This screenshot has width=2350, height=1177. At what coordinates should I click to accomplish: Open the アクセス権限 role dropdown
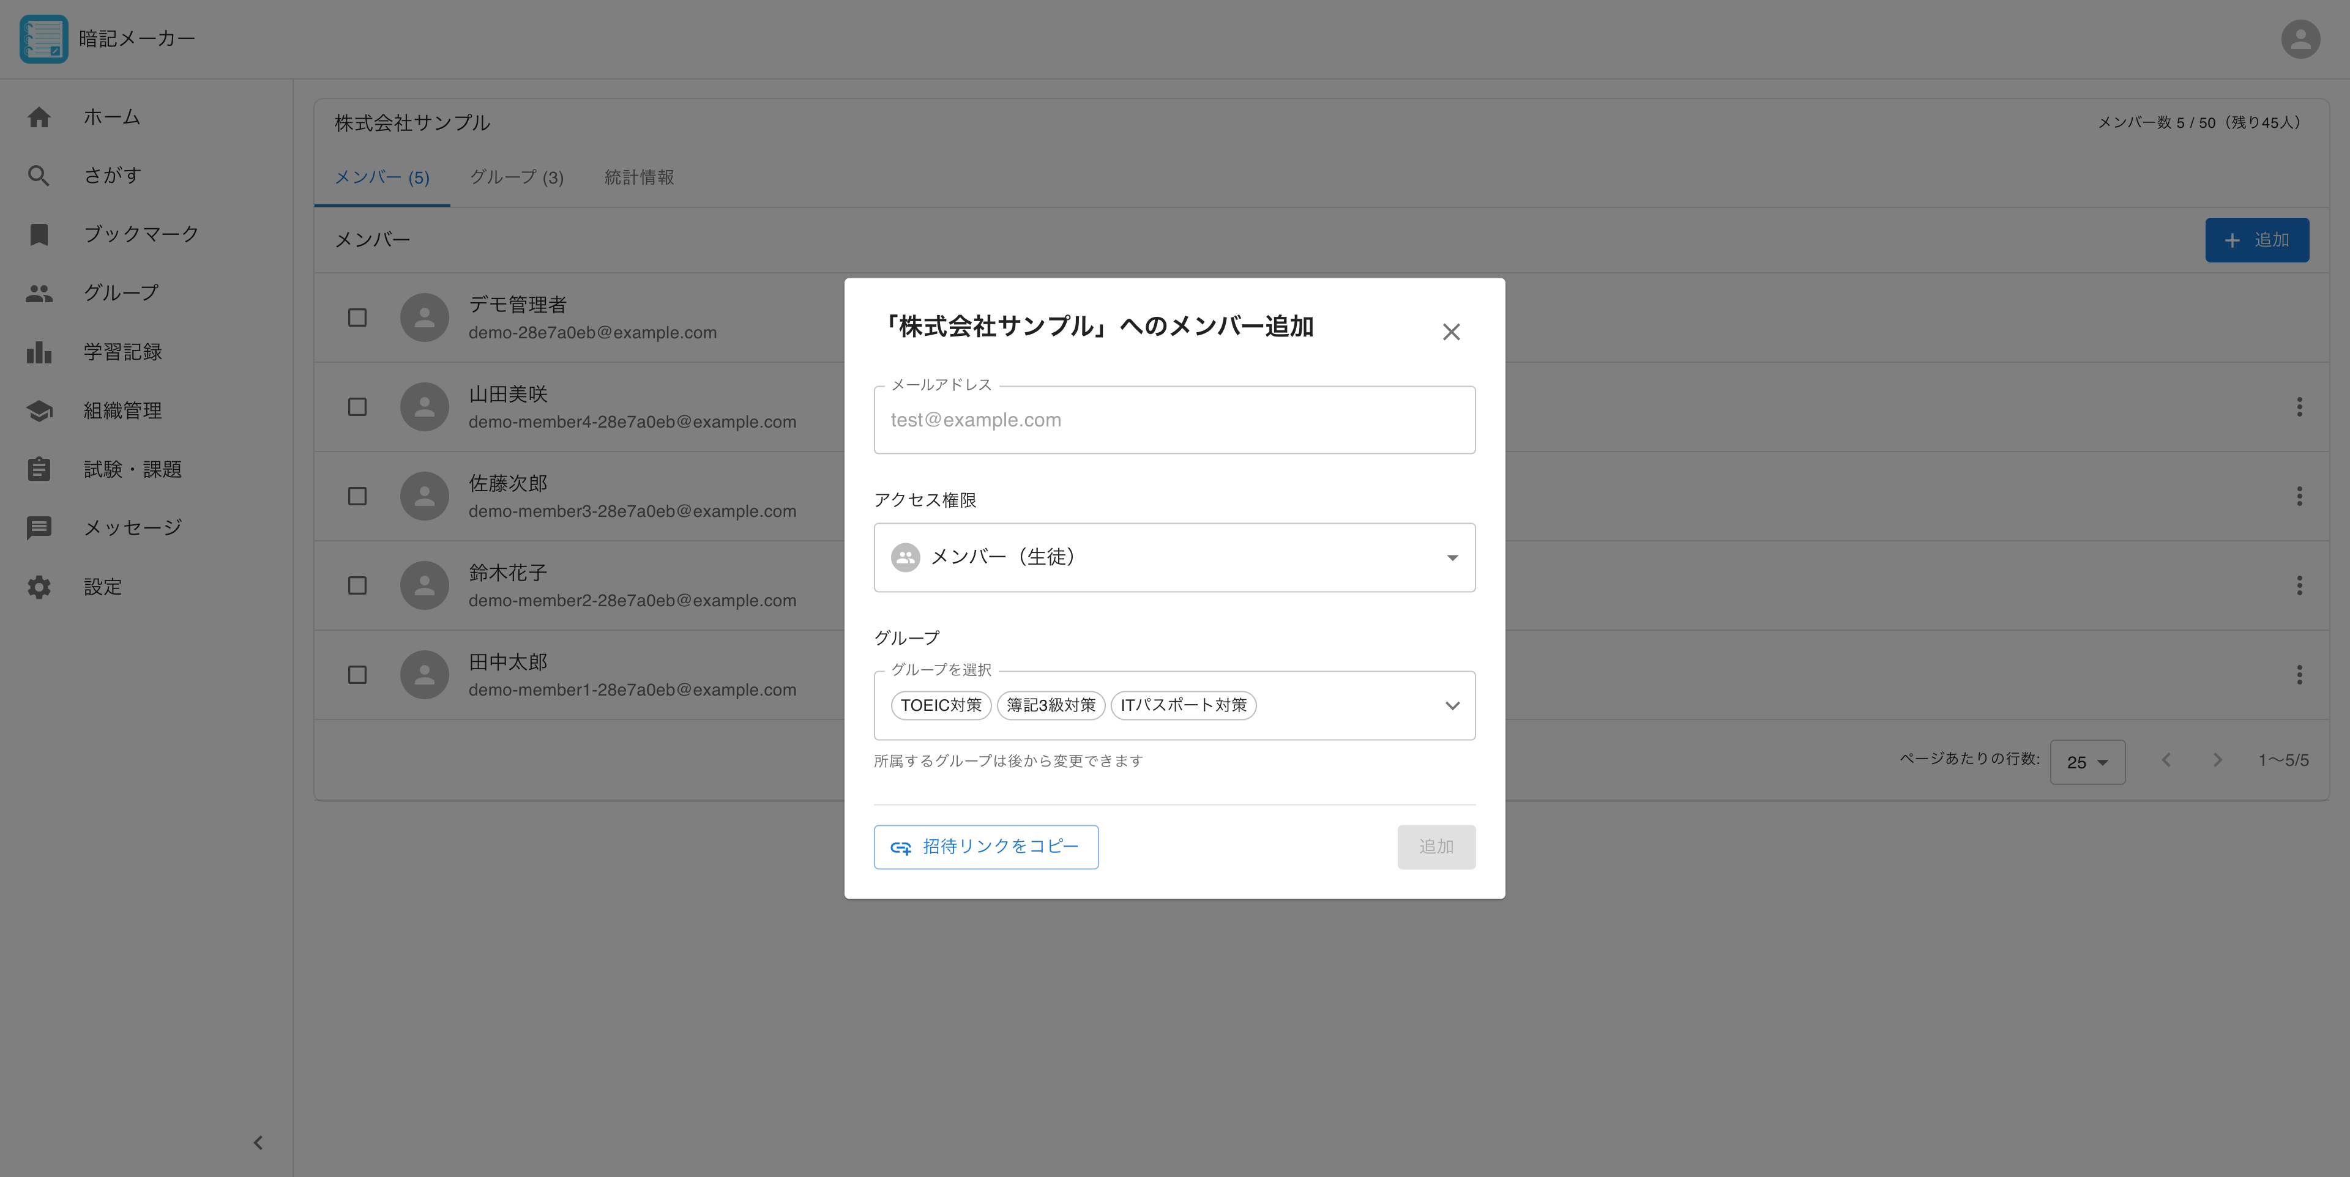[1174, 557]
